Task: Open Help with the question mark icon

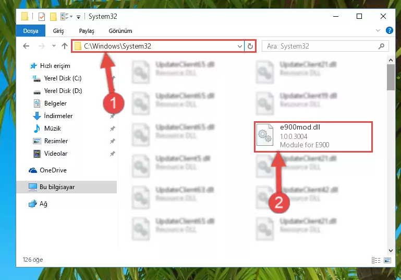Action: pos(389,30)
